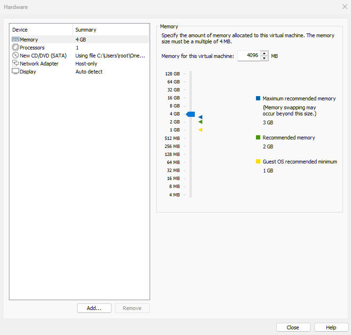Decrease memory with the down spinner arrow
Viewport: 351px width, 335px height.
point(264,58)
